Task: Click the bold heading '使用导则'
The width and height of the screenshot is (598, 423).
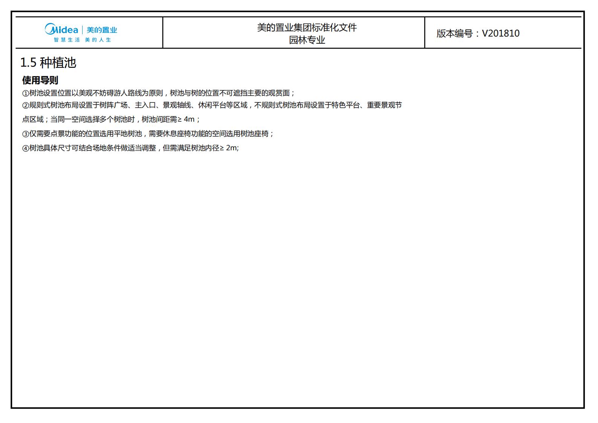Action: [x=40, y=80]
